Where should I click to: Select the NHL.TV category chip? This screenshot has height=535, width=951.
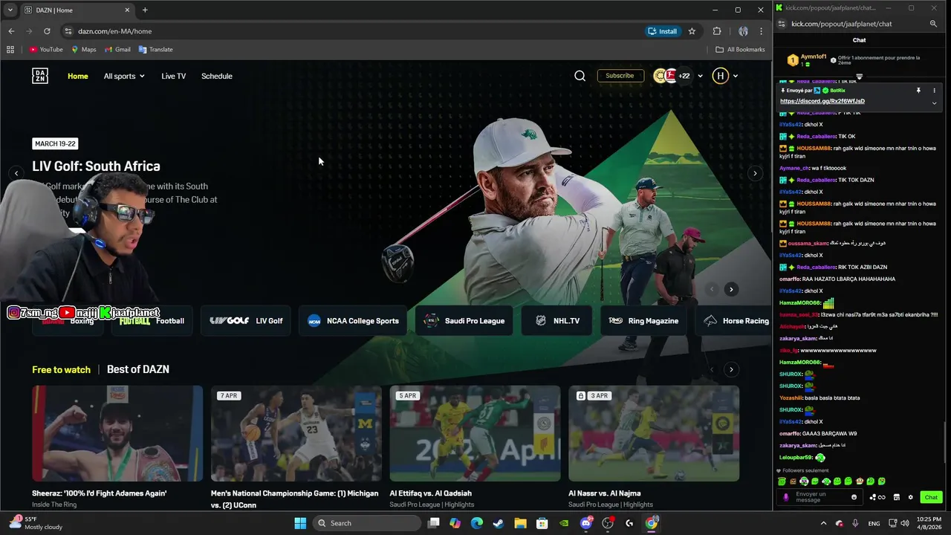(x=557, y=321)
